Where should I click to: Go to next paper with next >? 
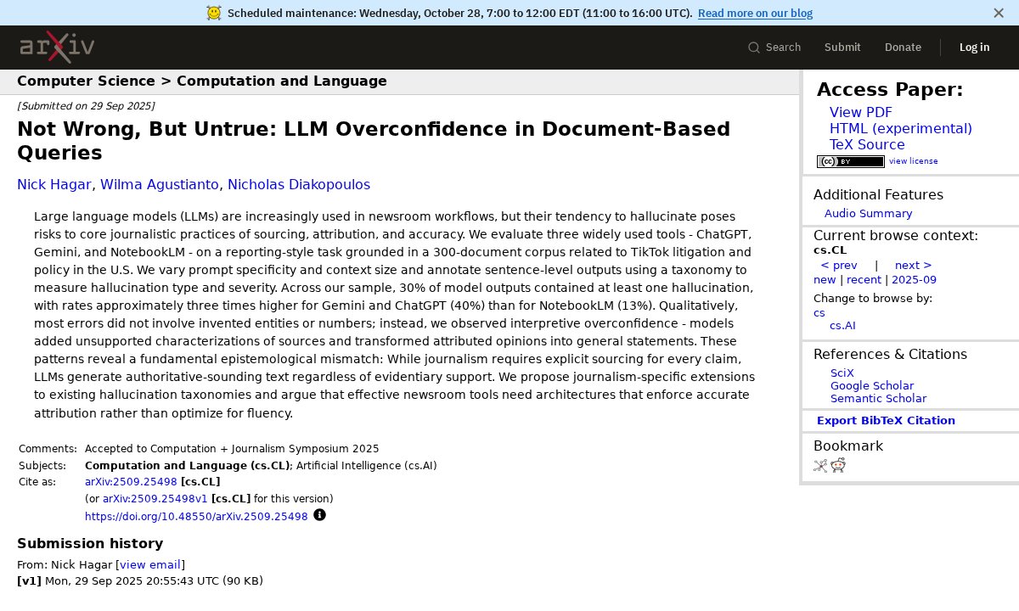tap(913, 266)
